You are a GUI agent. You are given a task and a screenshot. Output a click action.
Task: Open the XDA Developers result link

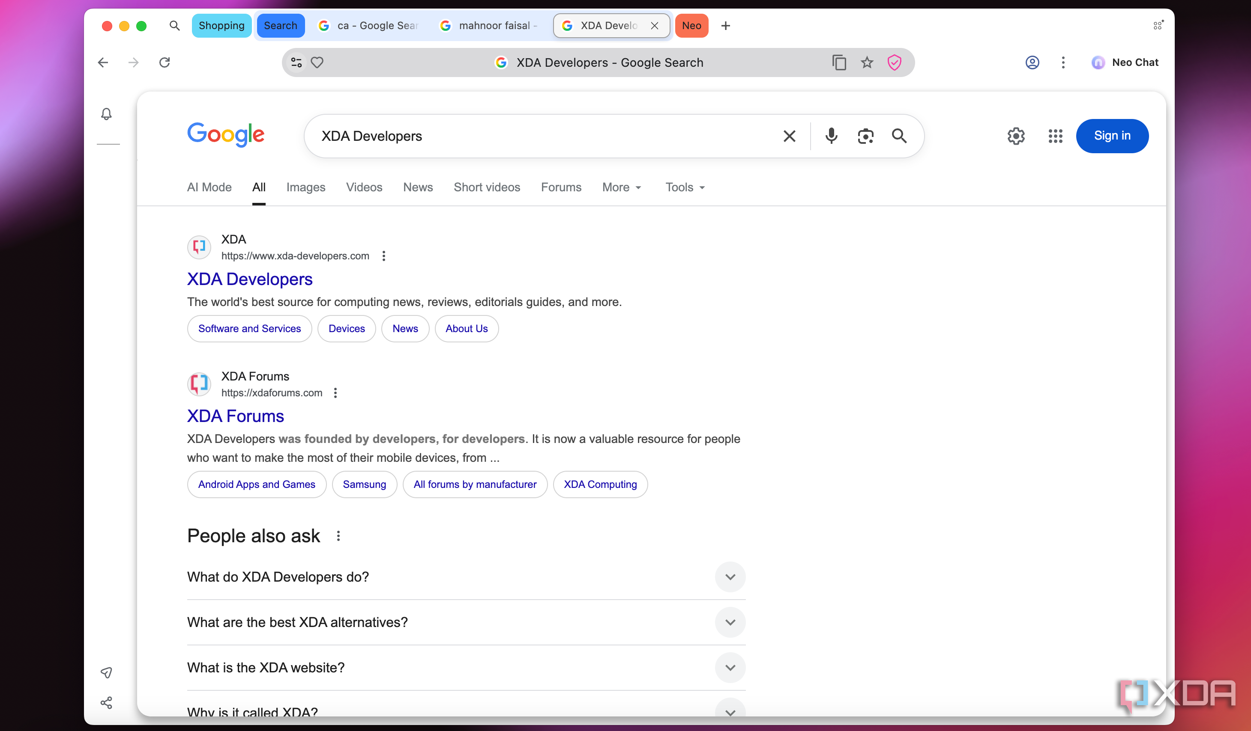250,279
